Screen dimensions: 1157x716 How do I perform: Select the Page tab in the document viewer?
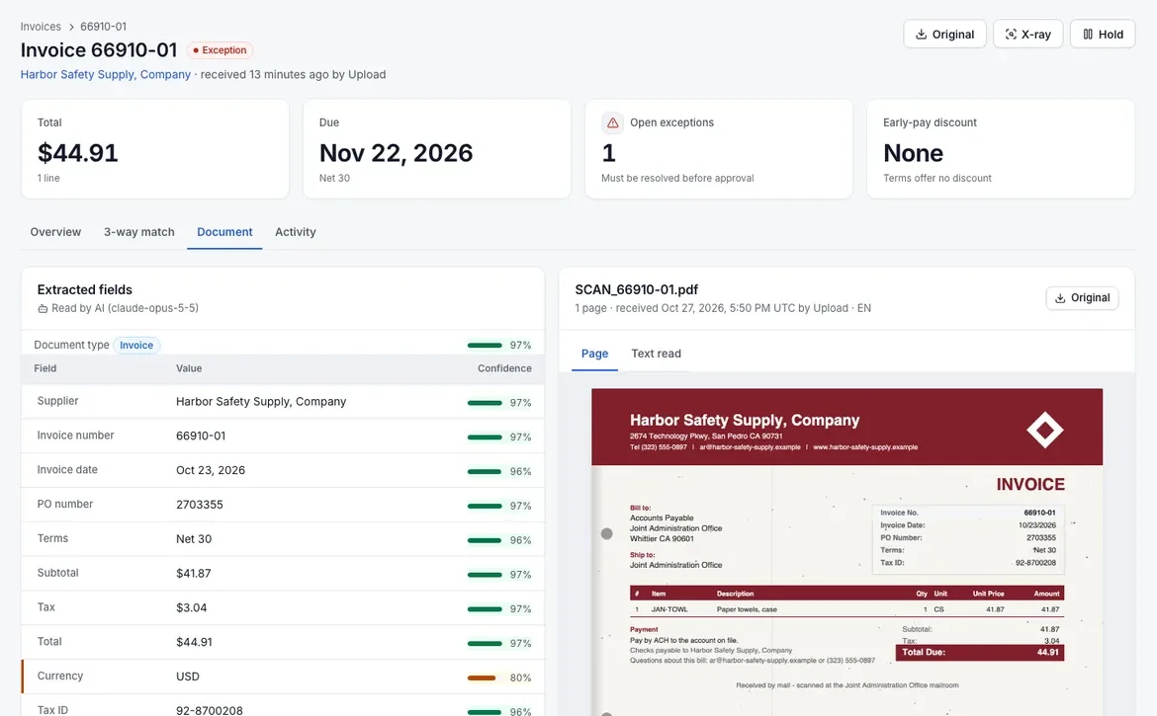point(594,354)
